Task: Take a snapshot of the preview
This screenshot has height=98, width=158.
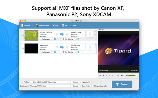Action: [x=118, y=76]
